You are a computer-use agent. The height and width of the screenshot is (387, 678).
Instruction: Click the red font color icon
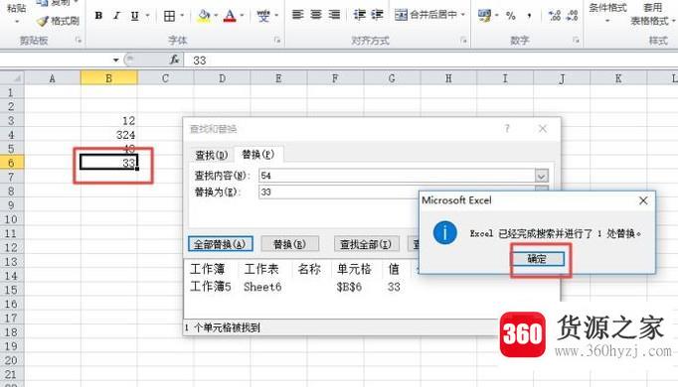(230, 16)
